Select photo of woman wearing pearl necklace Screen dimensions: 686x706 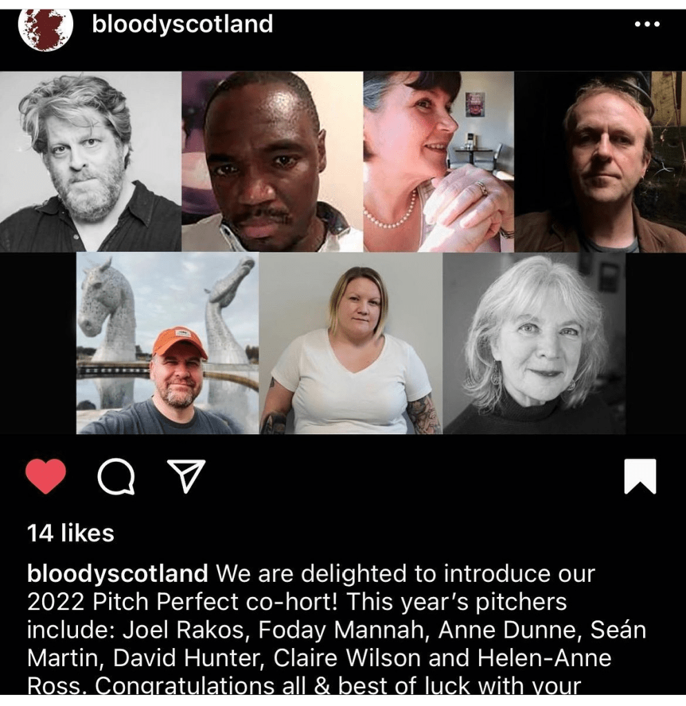438,161
